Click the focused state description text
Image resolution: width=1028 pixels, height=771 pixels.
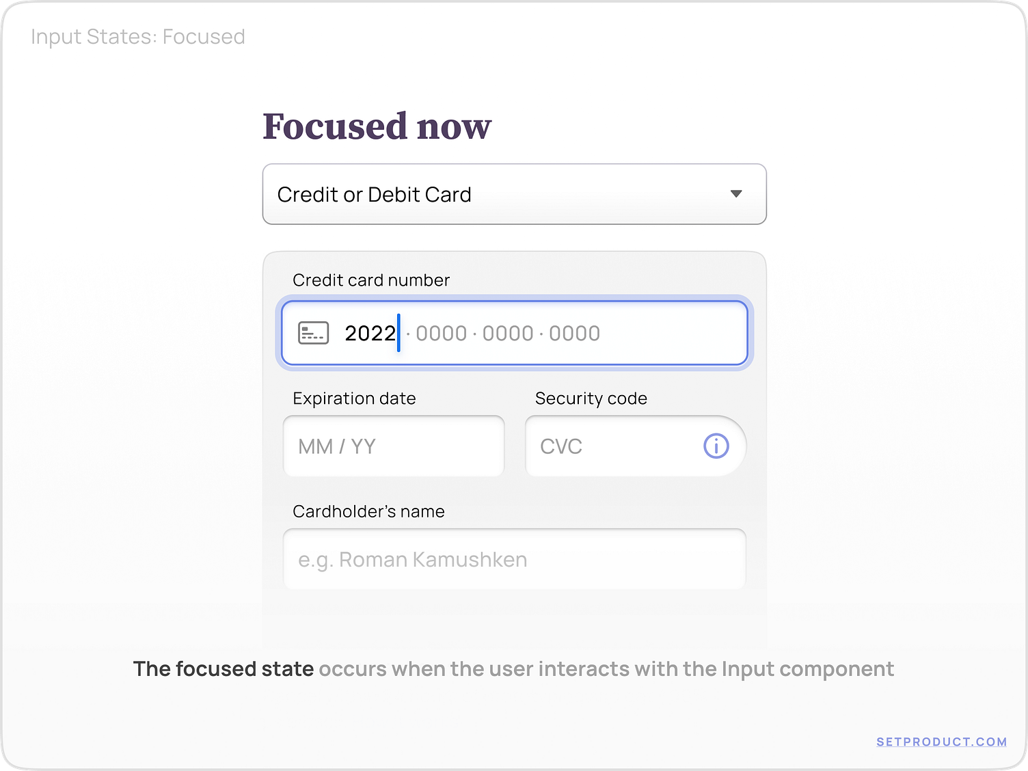pyautogui.click(x=514, y=668)
